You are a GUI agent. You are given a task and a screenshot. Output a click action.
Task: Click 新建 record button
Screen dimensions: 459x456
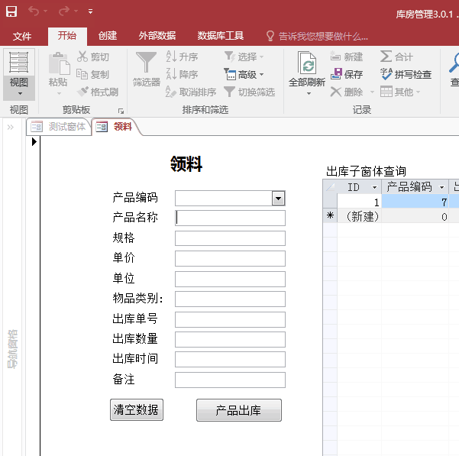point(347,57)
